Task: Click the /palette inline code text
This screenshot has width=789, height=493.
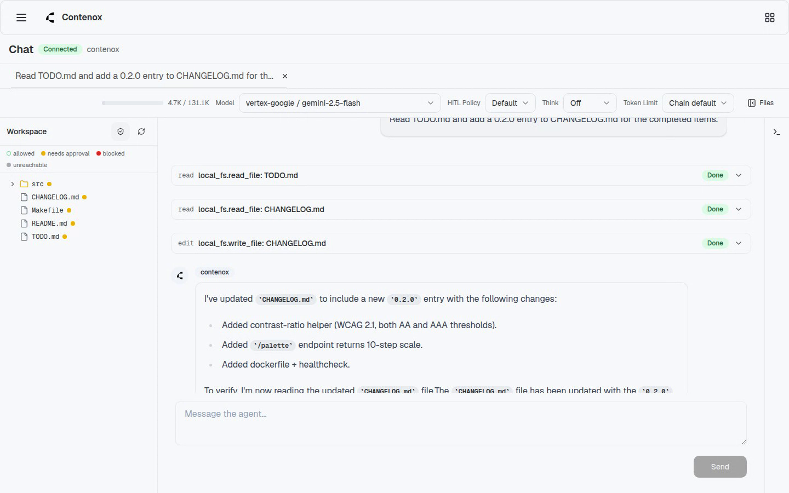Action: (x=273, y=345)
